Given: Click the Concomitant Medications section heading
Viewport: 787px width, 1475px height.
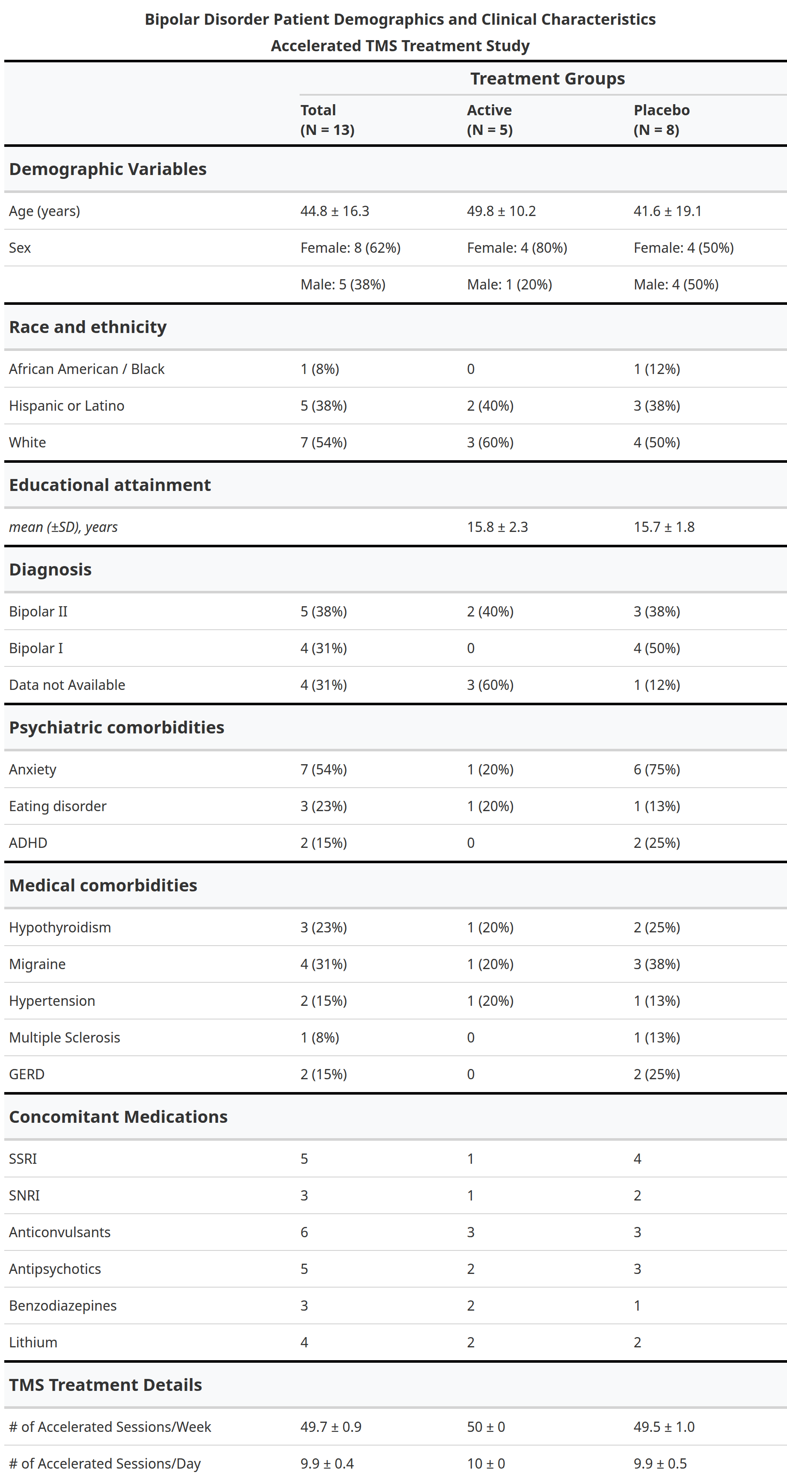Looking at the screenshot, I should point(119,1117).
